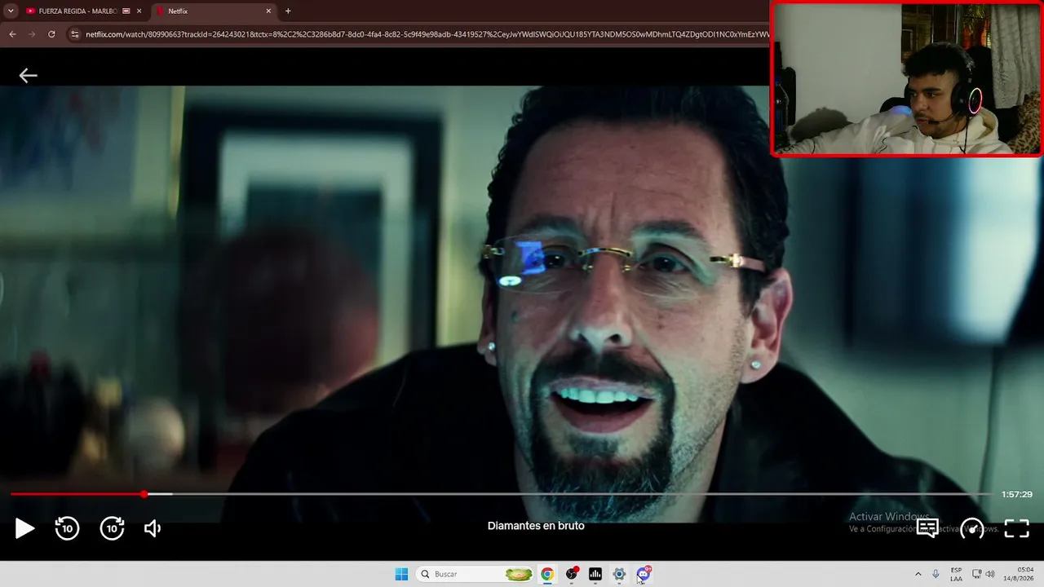The width and height of the screenshot is (1044, 587).
Task: Click the title Diamantes en bruto
Action: (x=536, y=526)
